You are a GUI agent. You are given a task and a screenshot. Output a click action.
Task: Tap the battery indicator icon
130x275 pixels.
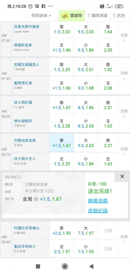click(119, 6)
